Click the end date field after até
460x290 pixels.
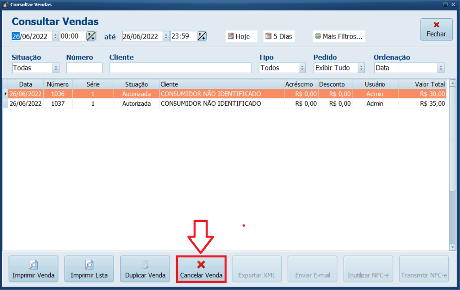(x=142, y=36)
